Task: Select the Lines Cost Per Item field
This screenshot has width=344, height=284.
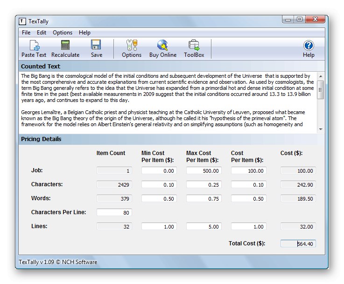Action: [x=248, y=226]
